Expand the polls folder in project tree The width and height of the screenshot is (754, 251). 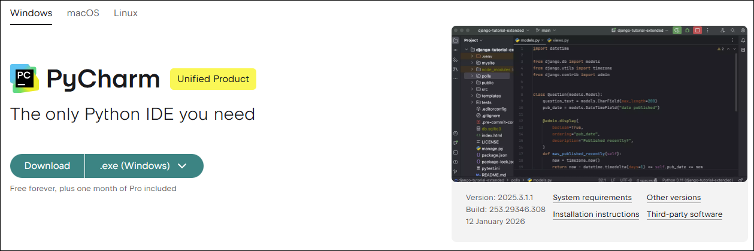(x=472, y=76)
